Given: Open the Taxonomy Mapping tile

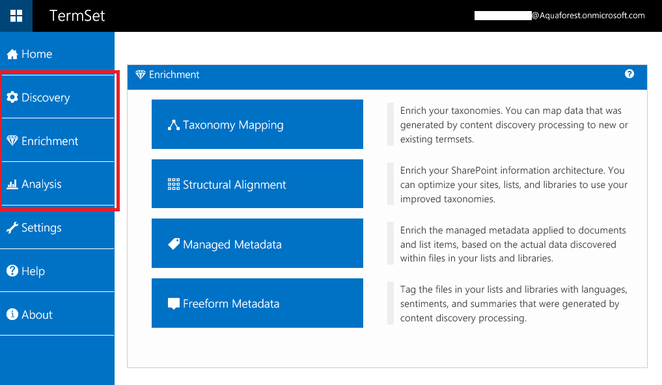Looking at the screenshot, I should [257, 124].
